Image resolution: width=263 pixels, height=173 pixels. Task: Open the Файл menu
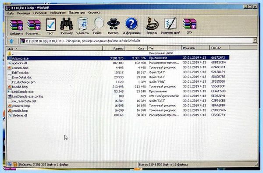[x=11, y=13]
